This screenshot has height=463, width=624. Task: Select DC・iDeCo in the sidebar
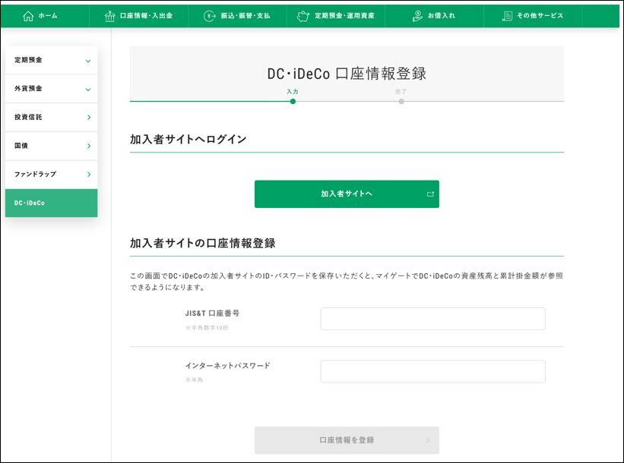click(51, 203)
